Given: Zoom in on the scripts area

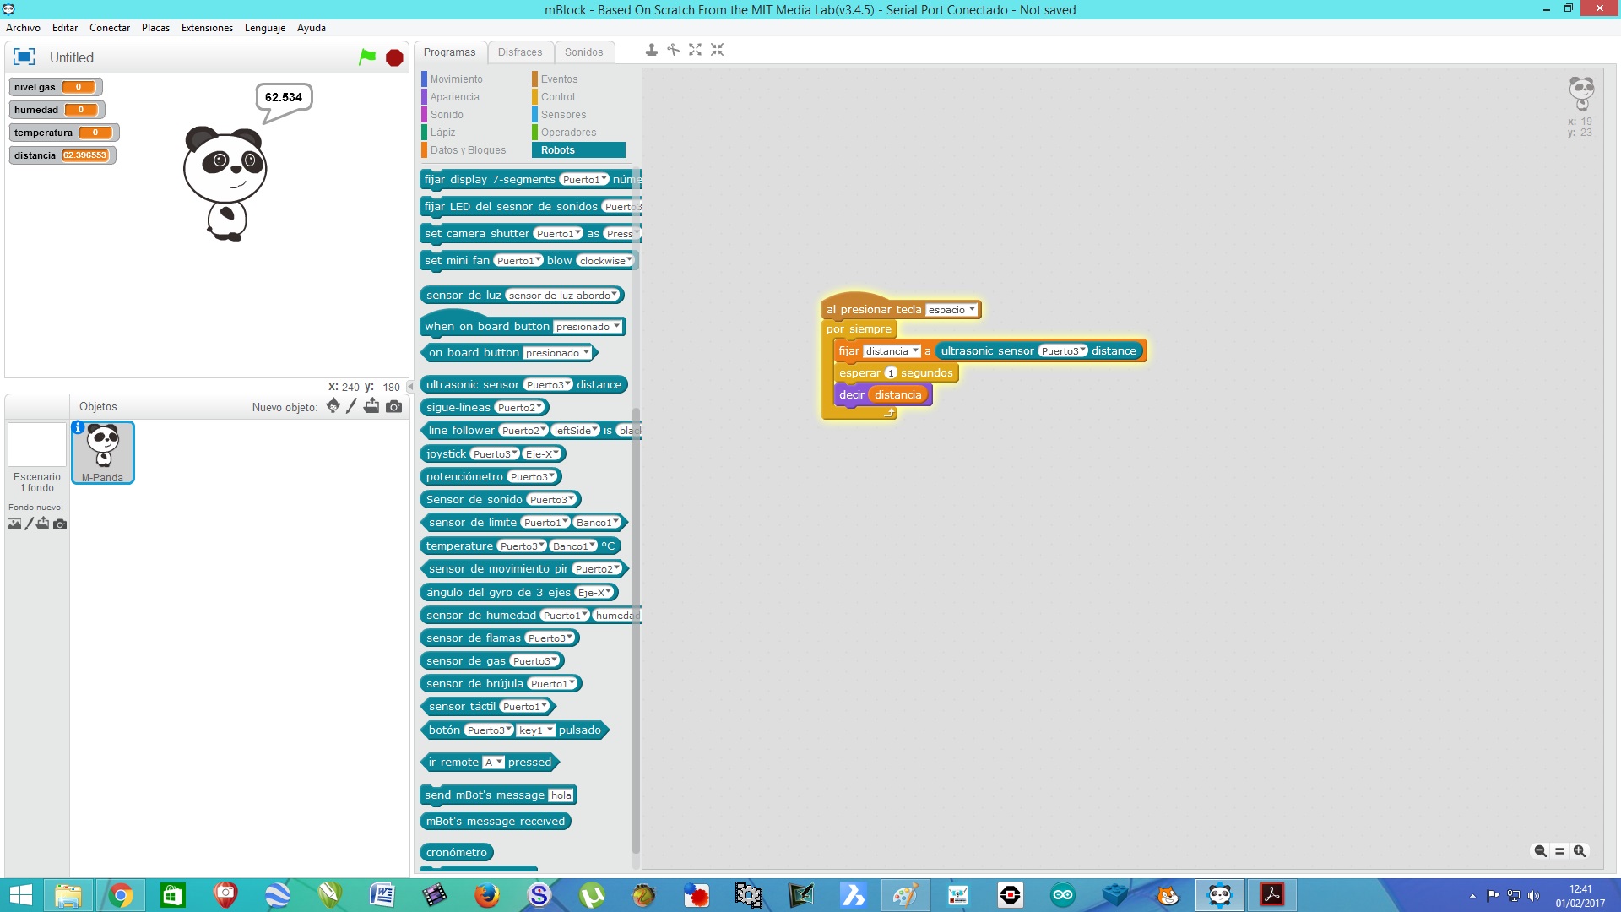Looking at the screenshot, I should point(1580,851).
